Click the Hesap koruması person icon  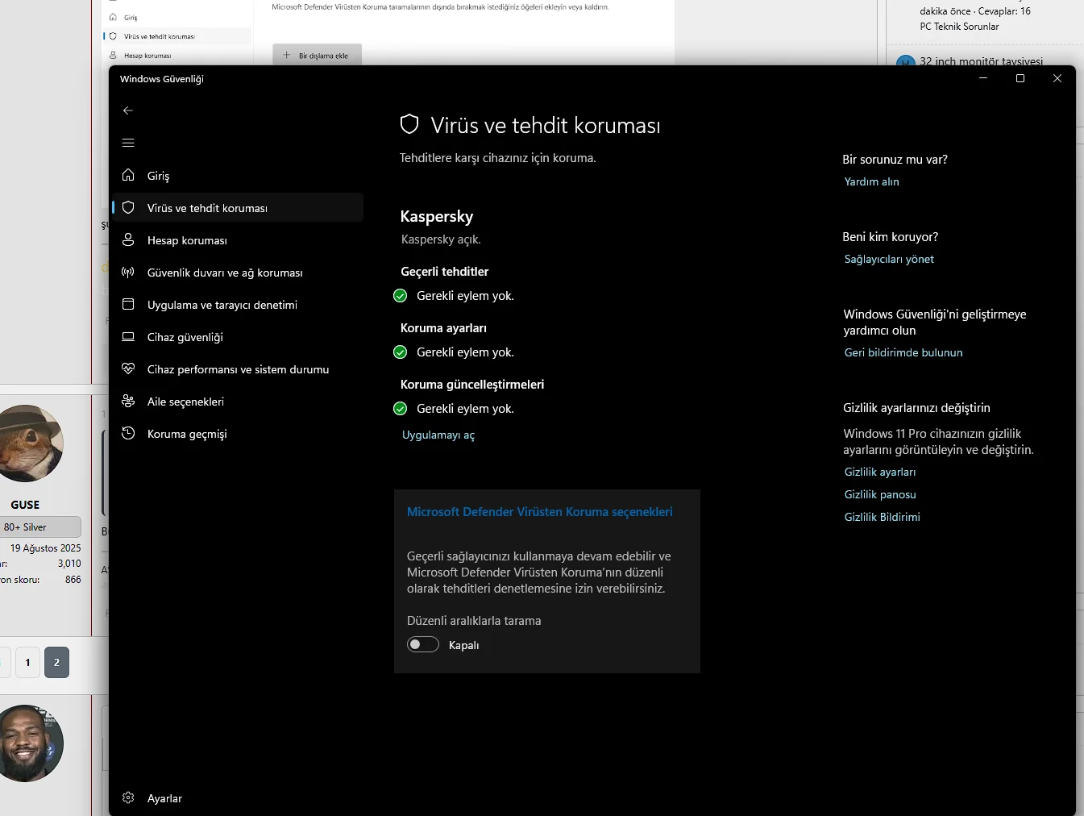(x=128, y=239)
